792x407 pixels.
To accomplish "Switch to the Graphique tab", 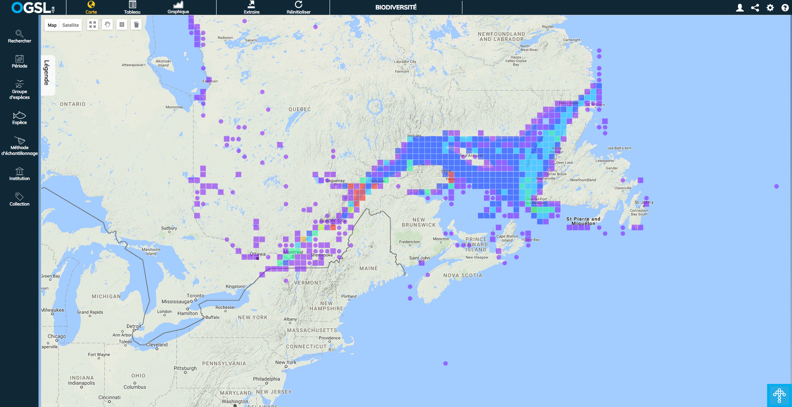I will 178,7.
